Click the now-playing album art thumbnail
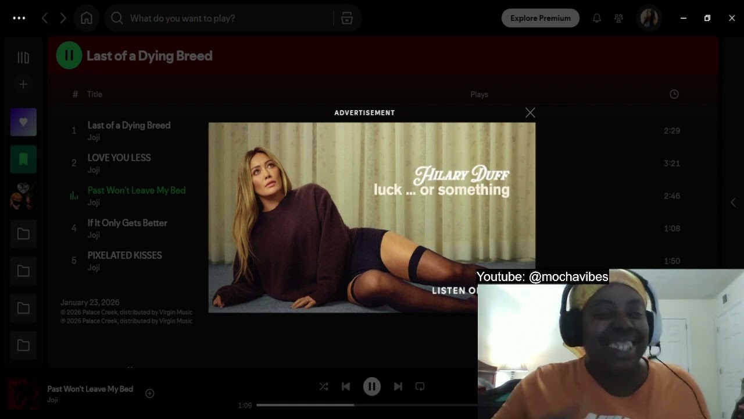The height and width of the screenshot is (419, 744). tap(23, 393)
